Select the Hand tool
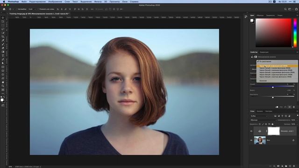299x168 pixels. point(3,82)
